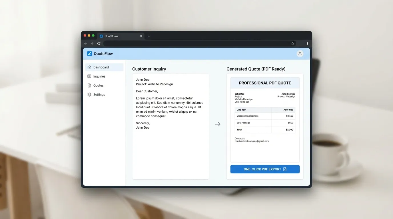Image resolution: width=393 pixels, height=219 pixels.
Task: Click the Settings gear icon
Action: click(x=89, y=95)
